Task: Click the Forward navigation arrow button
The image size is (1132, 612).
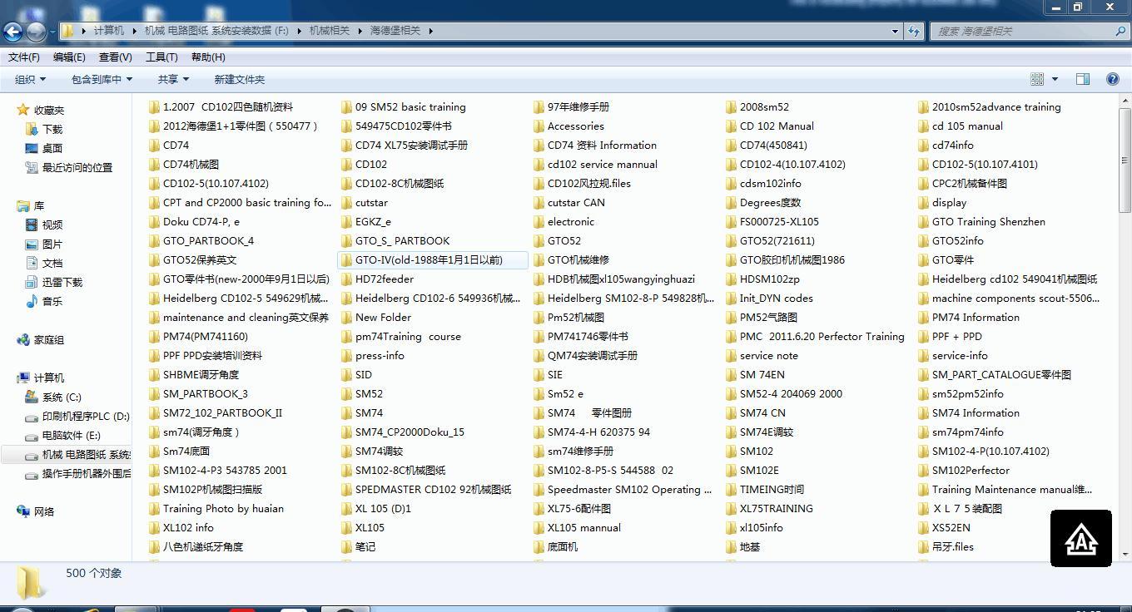Action: coord(36,32)
